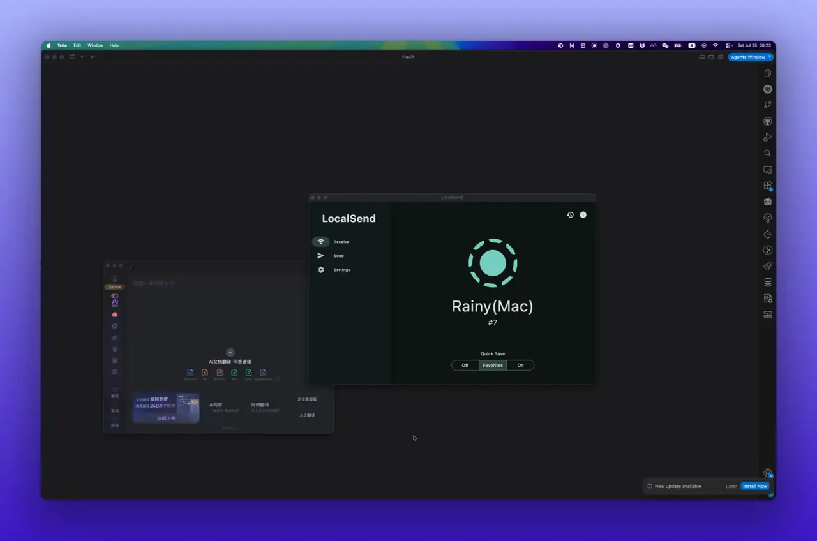Open the LocalSend transfer history icon
Image resolution: width=817 pixels, height=541 pixels.
[x=570, y=215]
